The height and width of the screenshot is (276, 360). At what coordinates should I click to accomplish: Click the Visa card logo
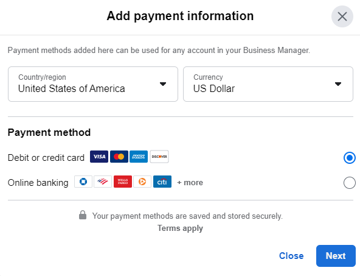coord(99,157)
